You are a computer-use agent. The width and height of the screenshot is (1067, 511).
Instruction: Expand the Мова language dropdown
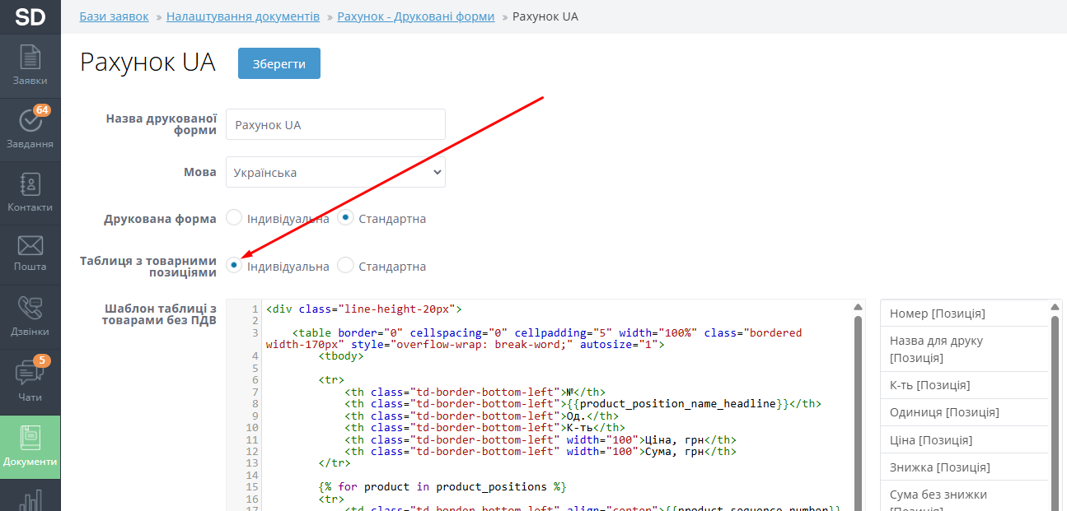click(x=335, y=173)
